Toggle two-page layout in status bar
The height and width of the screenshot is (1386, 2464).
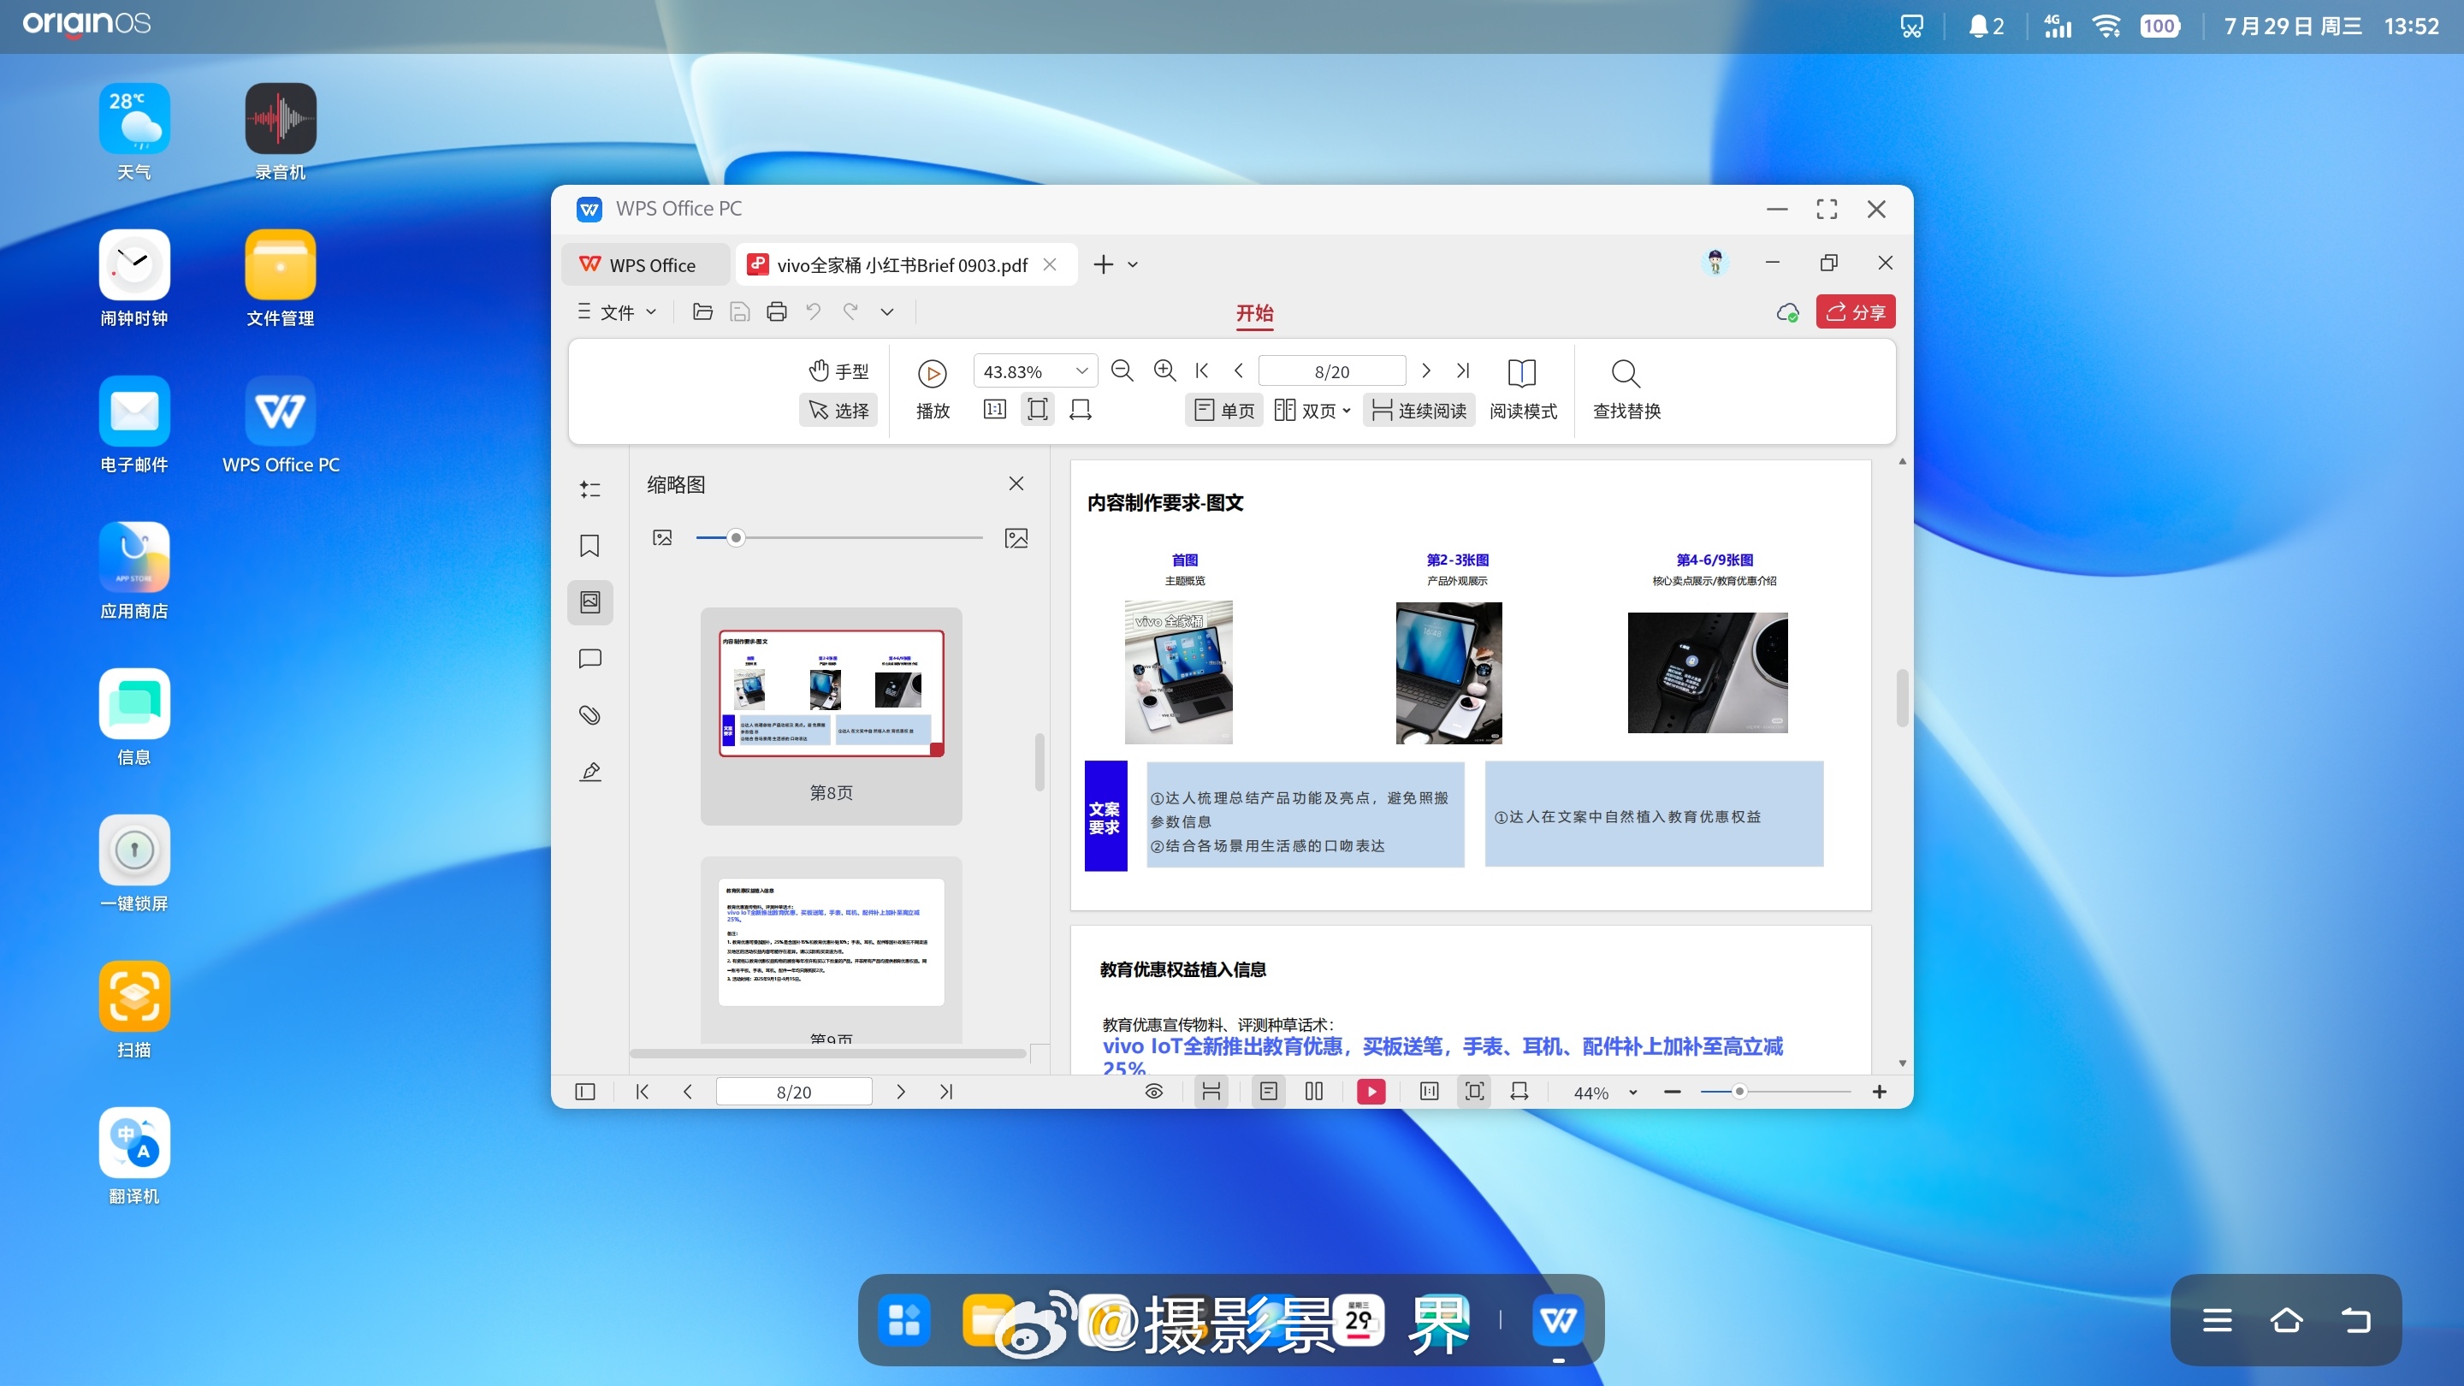1314,1092
